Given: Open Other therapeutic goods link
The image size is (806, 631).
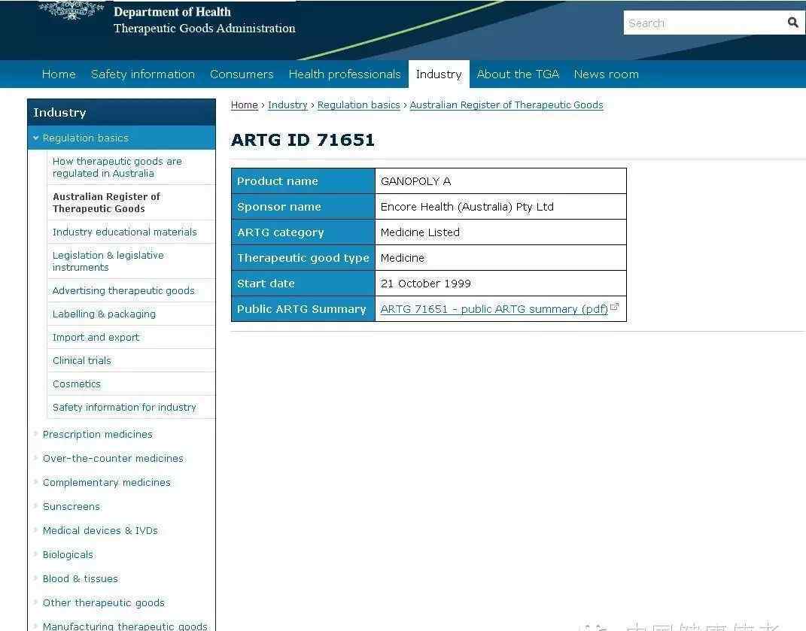Looking at the screenshot, I should coord(104,602).
